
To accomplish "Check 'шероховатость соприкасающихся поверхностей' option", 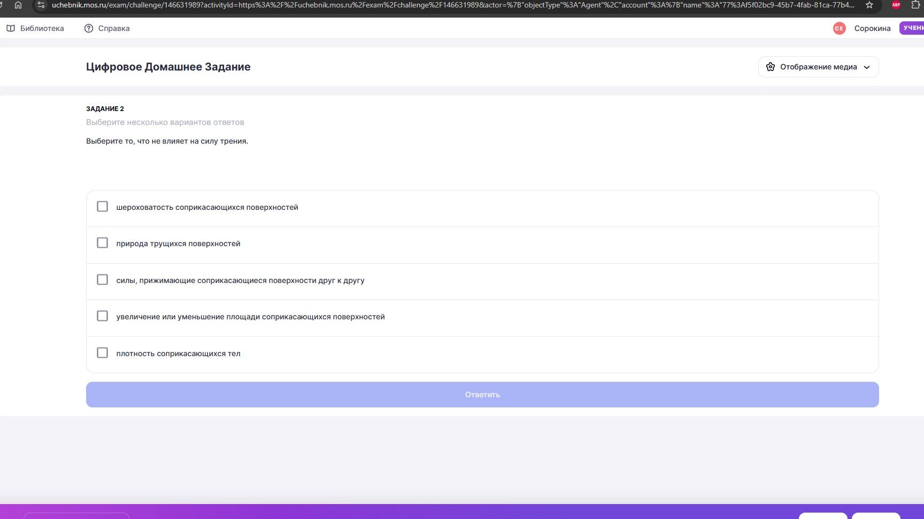I will coord(102,207).
